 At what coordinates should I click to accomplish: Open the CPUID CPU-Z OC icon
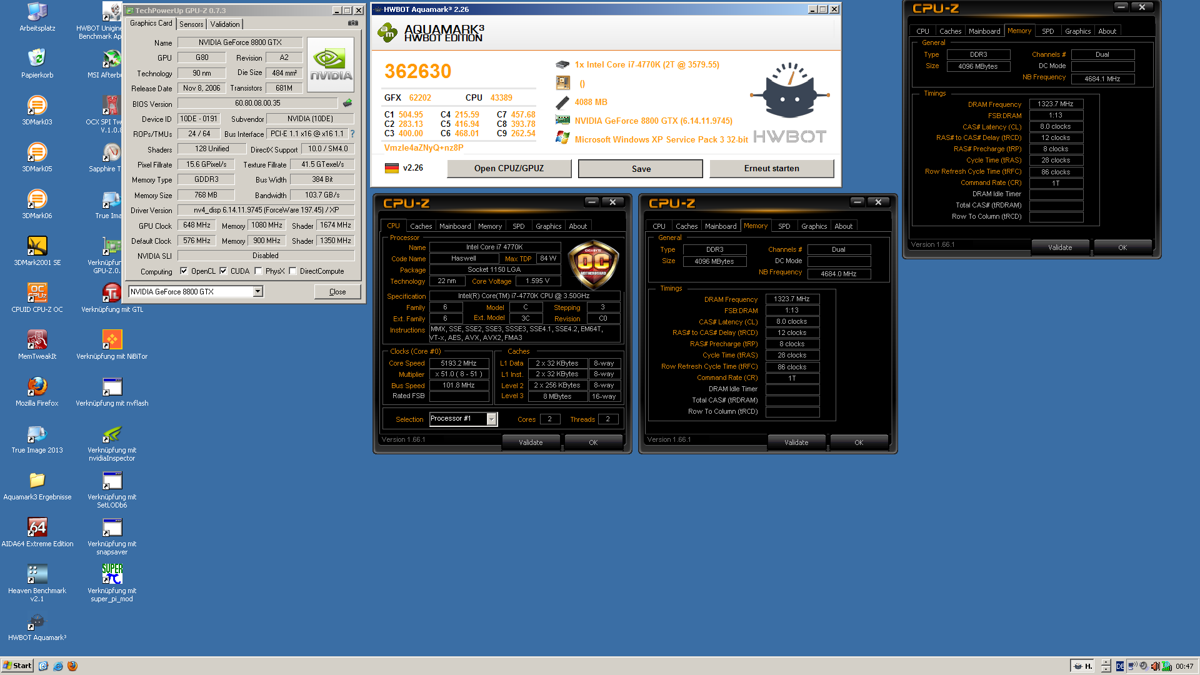[37, 298]
